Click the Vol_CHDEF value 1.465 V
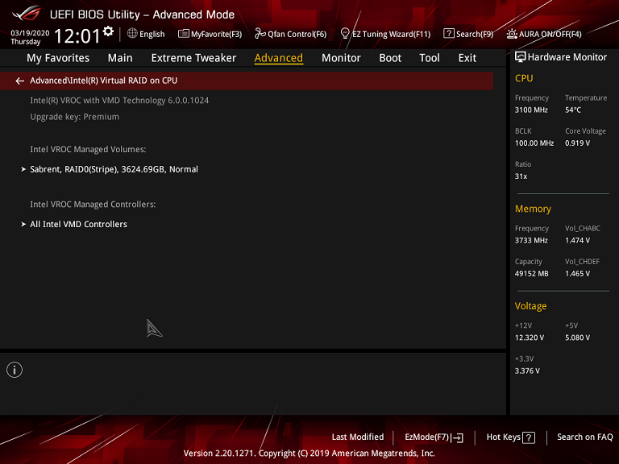 click(x=578, y=273)
